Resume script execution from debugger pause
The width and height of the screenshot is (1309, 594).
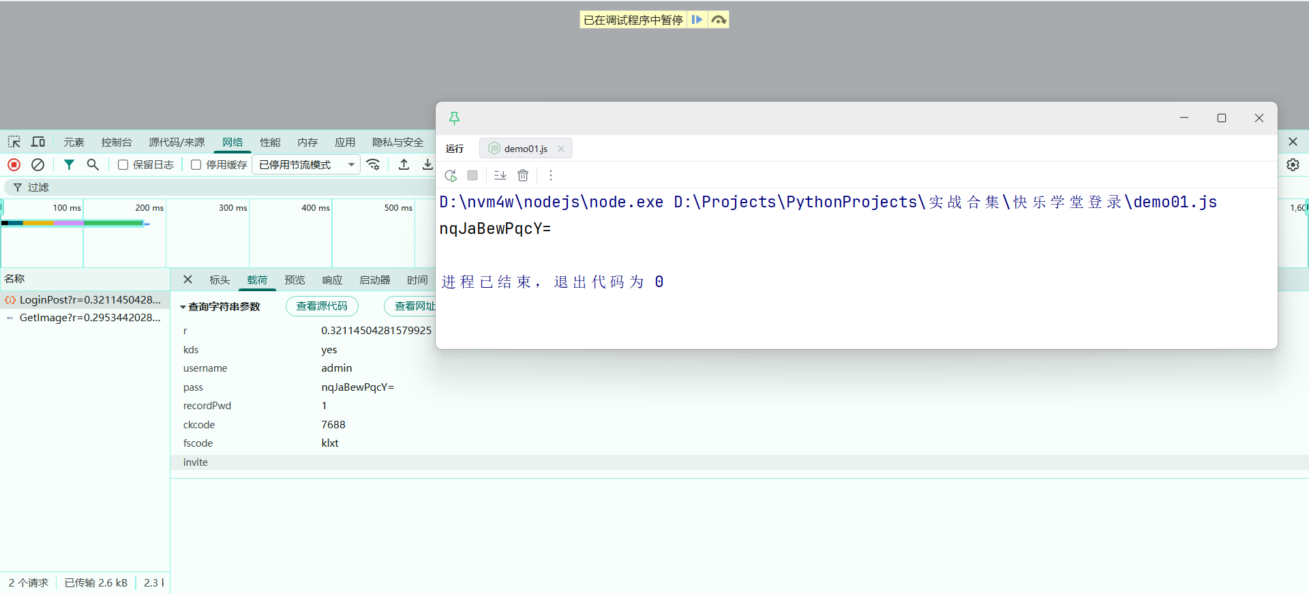pyautogui.click(x=697, y=20)
